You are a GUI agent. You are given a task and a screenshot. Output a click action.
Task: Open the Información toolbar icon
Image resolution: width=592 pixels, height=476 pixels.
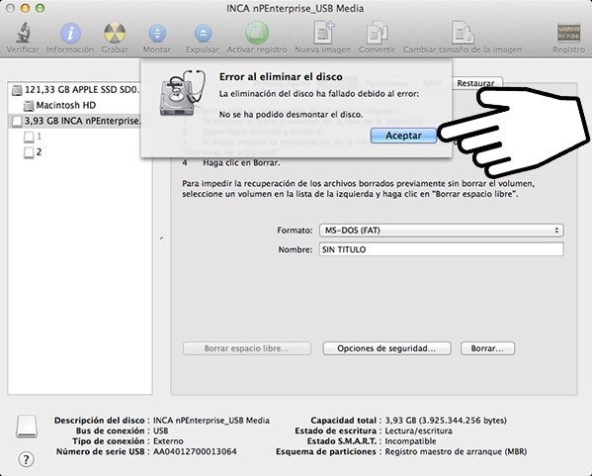[70, 33]
